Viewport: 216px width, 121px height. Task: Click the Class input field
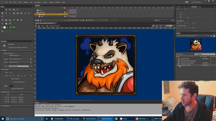click(19, 66)
